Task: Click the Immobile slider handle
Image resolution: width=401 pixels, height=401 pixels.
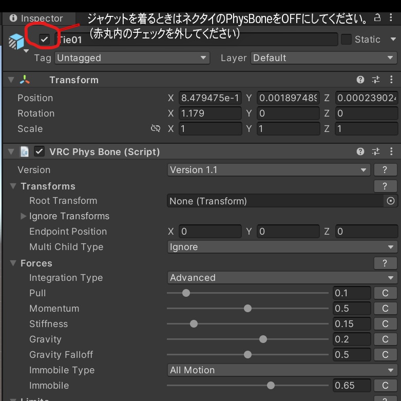Action: click(x=271, y=386)
